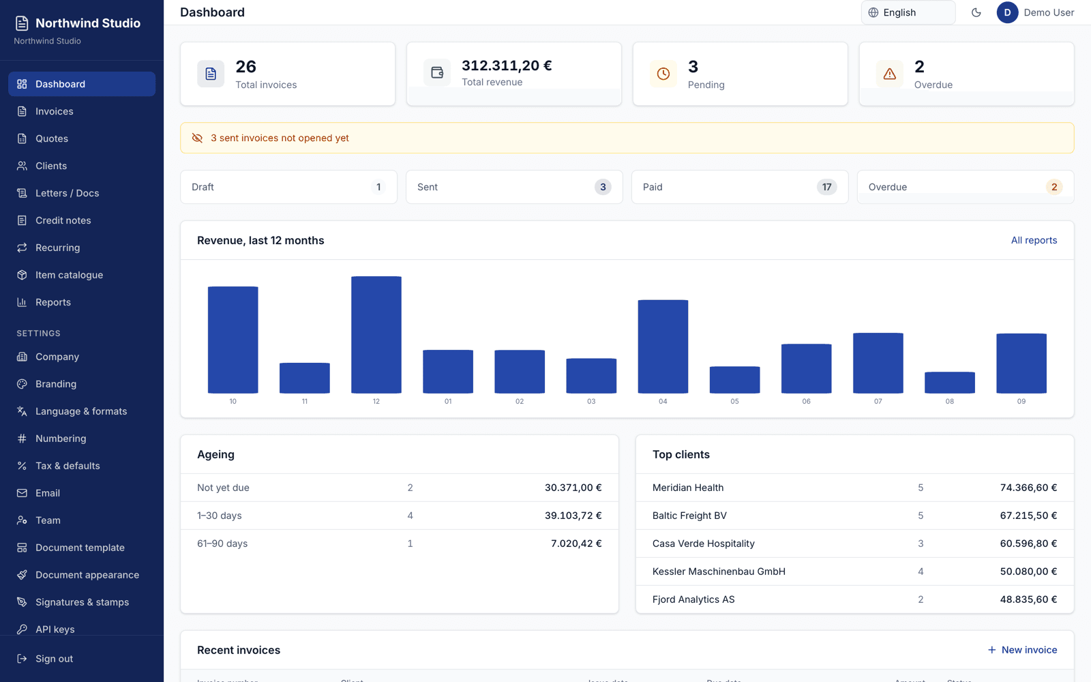Image resolution: width=1091 pixels, height=682 pixels.
Task: Filter by the Sent status card
Action: click(x=514, y=187)
